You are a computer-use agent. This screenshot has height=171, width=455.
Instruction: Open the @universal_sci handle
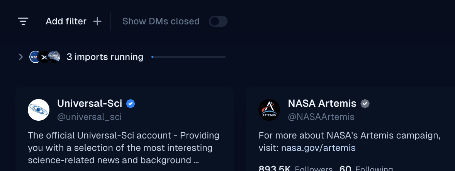tap(89, 116)
